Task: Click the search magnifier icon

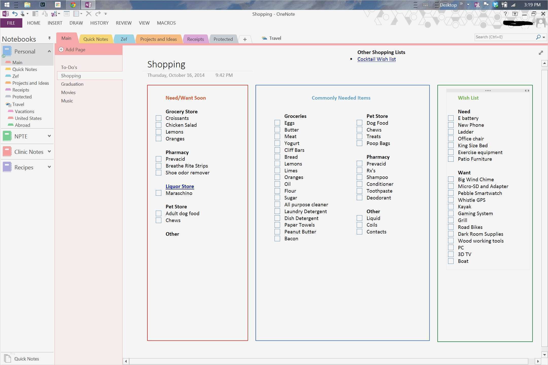Action: pyautogui.click(x=538, y=37)
